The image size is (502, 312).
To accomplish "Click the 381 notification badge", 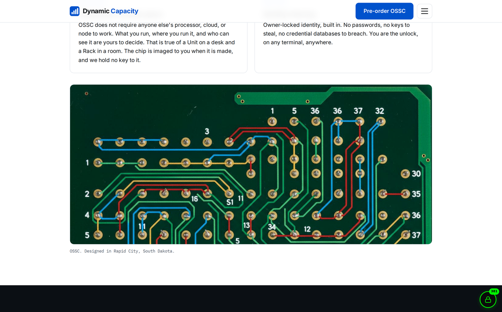I will [x=494, y=291].
